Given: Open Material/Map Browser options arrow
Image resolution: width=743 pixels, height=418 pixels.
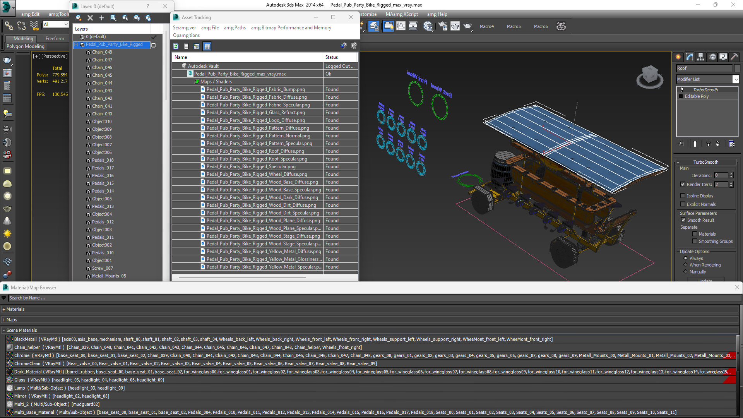Looking at the screenshot, I should pos(4,298).
